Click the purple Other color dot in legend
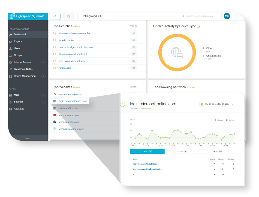Viewport: 259px width, 197px height. (203, 48)
